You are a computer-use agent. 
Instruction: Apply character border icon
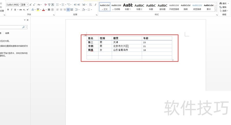[53, 5]
